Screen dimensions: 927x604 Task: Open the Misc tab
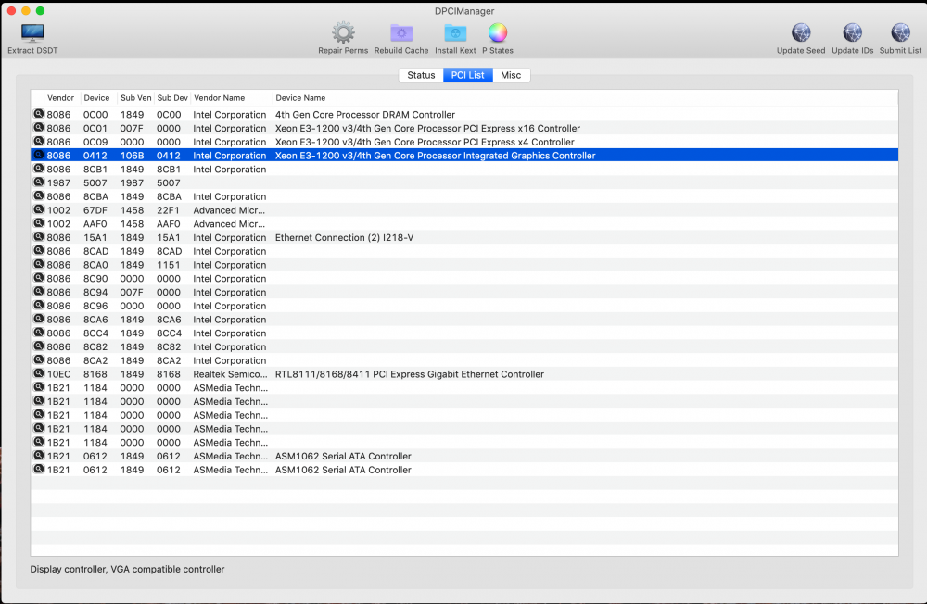(x=511, y=75)
